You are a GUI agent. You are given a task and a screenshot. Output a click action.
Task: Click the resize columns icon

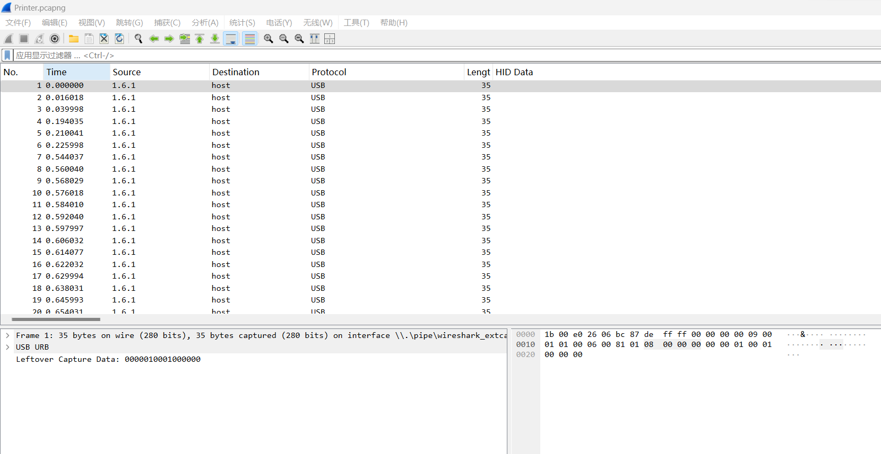[x=315, y=39]
